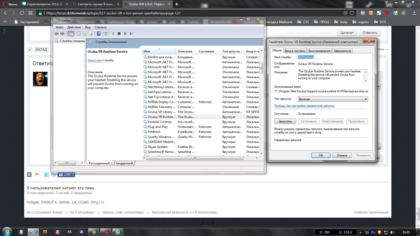Switch to the Вход в систему tab

(x=295, y=51)
